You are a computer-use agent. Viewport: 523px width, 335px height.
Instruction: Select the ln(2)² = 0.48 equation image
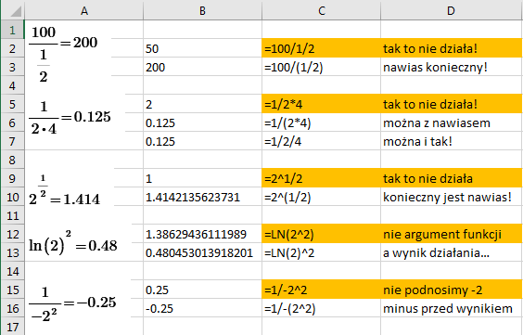72,243
